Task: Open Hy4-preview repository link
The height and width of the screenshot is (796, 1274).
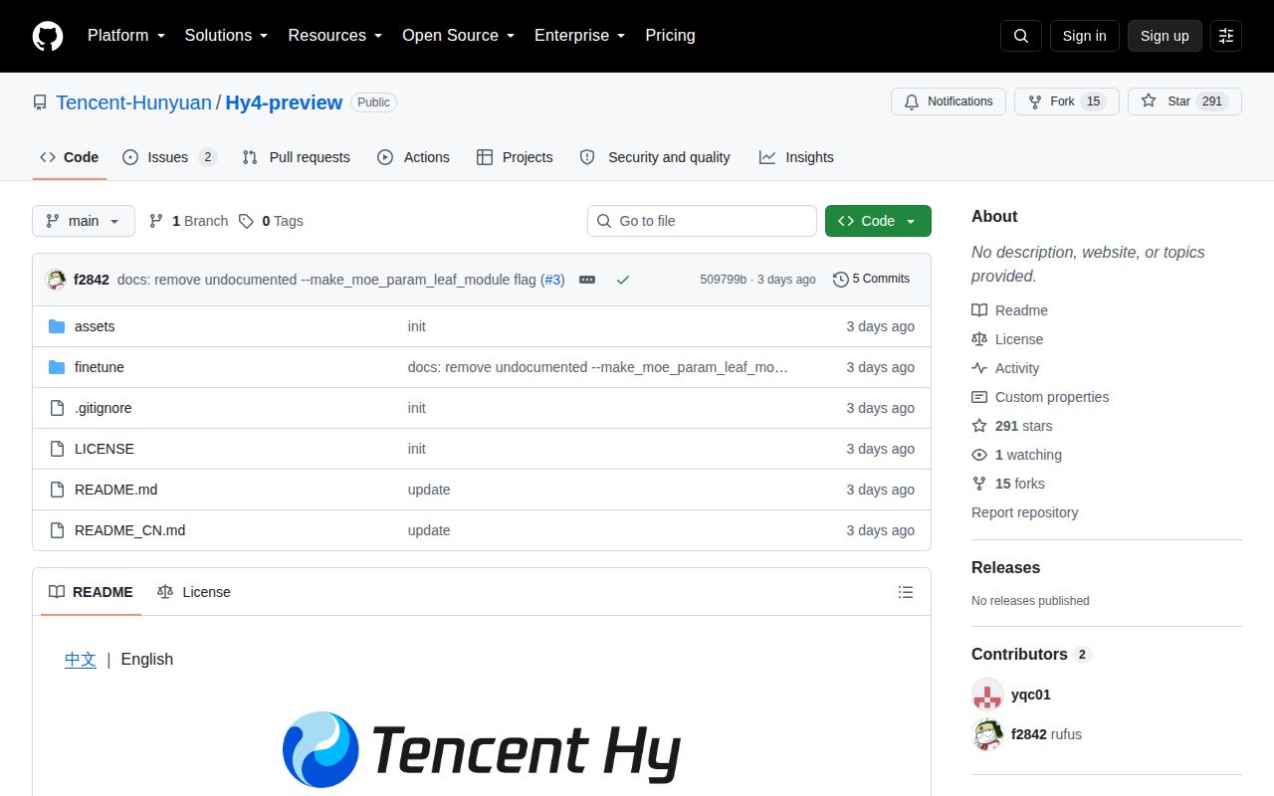Action: pos(284,102)
